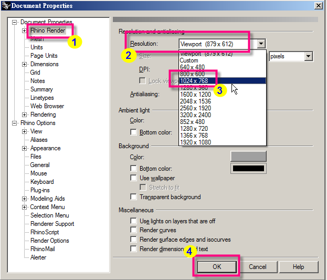Expand the Modeling Aids node
Viewport: 327px width, 280px height.
click(x=24, y=199)
